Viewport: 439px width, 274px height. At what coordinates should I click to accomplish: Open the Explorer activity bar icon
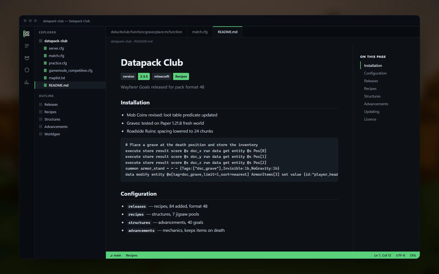click(27, 34)
